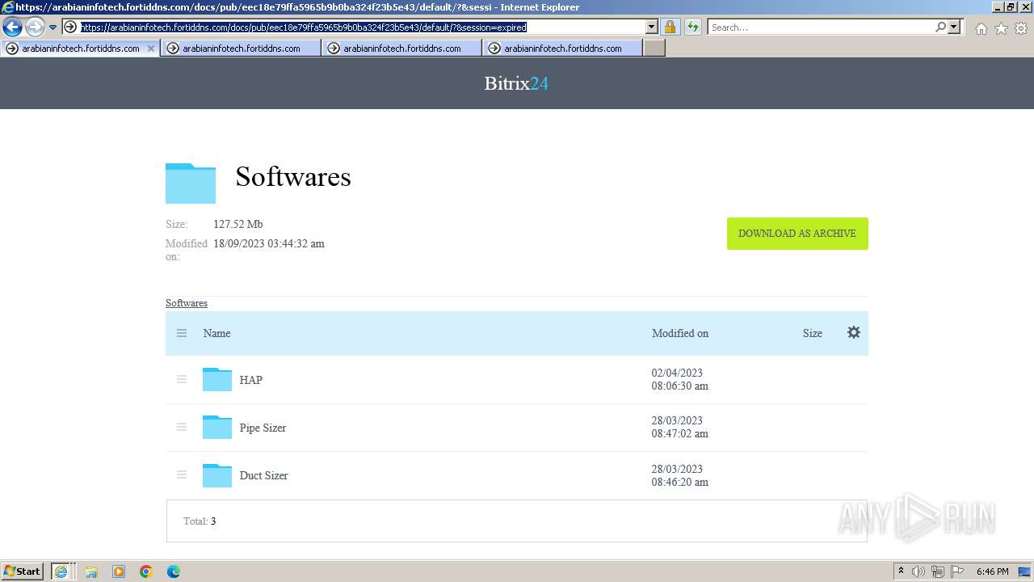The height and width of the screenshot is (582, 1034).
Task: Switch to the second arabianinfotech tab
Action: 241,48
